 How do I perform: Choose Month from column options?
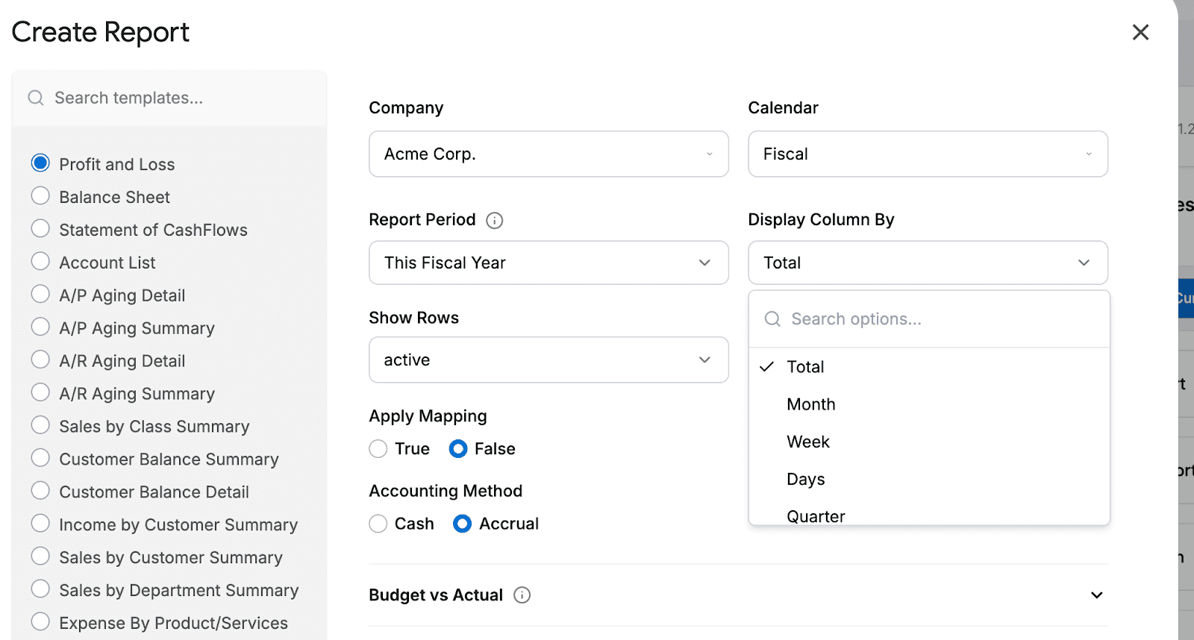click(811, 404)
